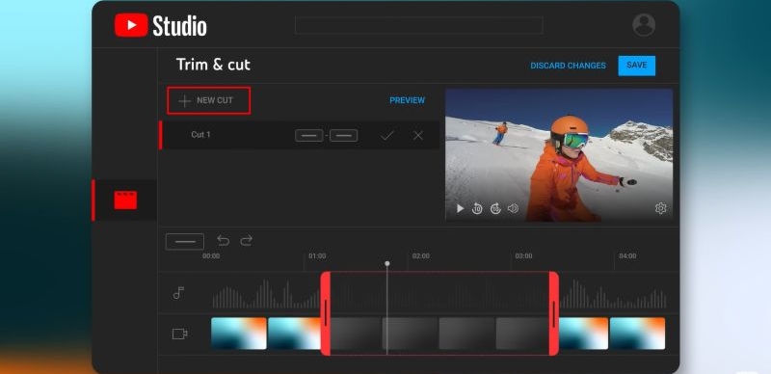Click Discard Changes link

tap(568, 66)
